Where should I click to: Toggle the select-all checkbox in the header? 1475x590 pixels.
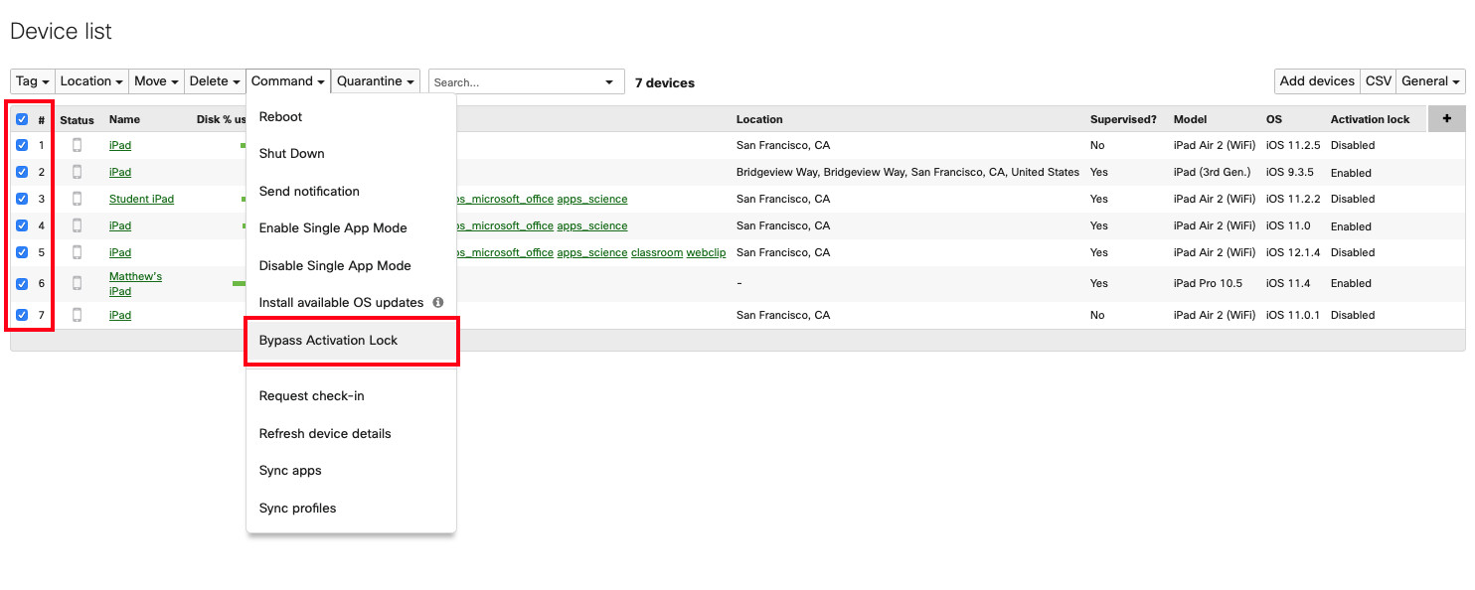click(22, 119)
